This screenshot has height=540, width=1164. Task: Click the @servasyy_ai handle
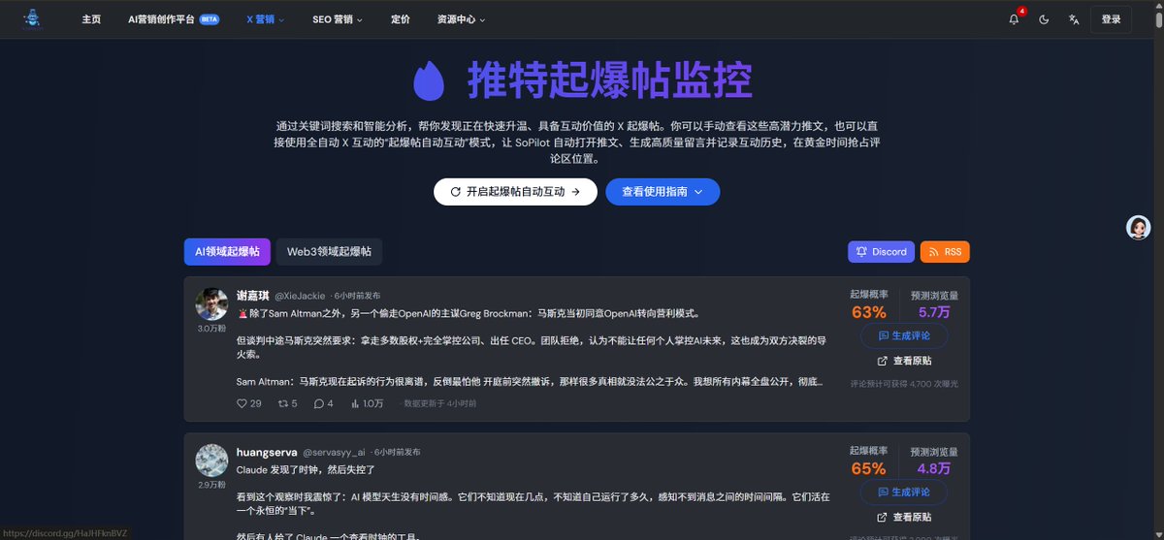coord(334,452)
